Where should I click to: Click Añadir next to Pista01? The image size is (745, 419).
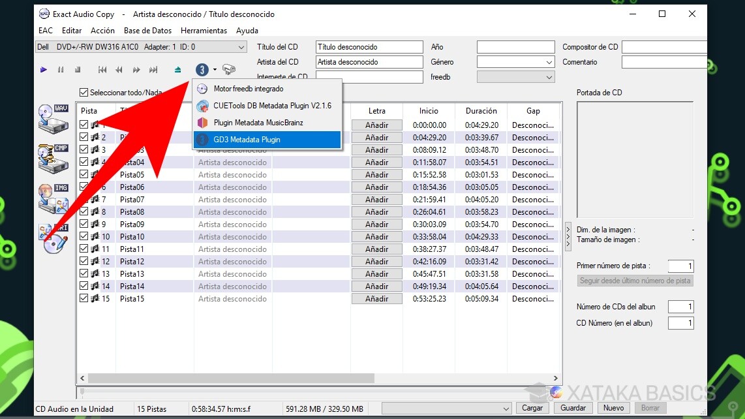point(376,125)
